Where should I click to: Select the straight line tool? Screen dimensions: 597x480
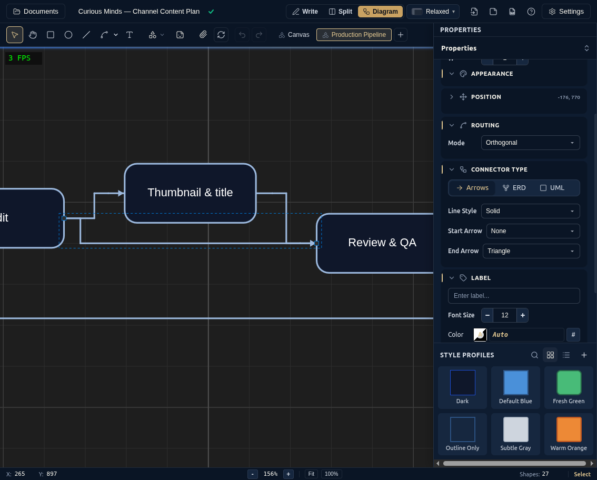coord(86,35)
